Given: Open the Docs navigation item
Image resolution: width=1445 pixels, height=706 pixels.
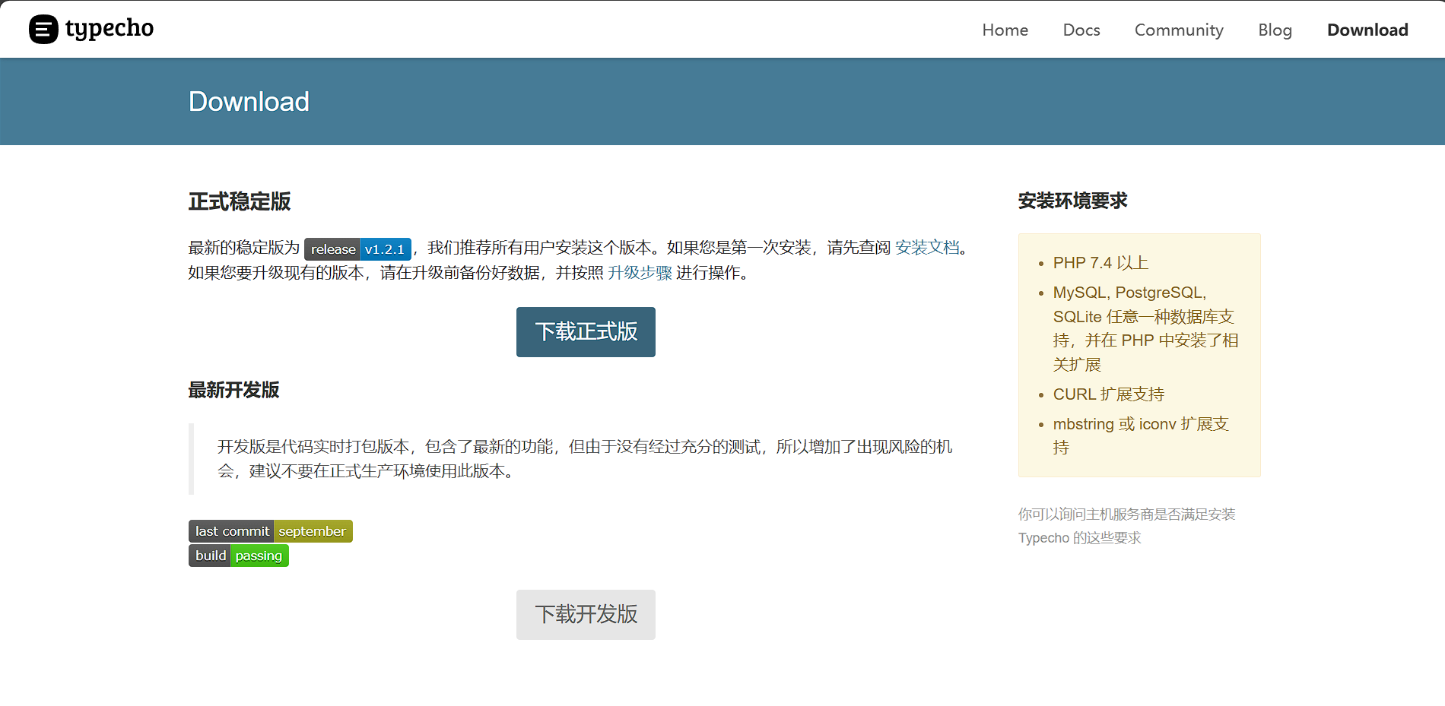Looking at the screenshot, I should tap(1081, 30).
